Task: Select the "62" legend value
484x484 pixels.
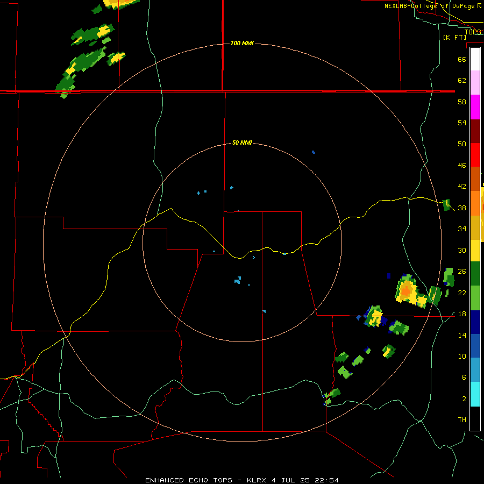Action: pyautogui.click(x=462, y=81)
